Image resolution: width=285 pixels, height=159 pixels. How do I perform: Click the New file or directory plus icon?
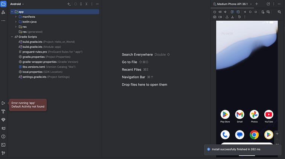68,4
